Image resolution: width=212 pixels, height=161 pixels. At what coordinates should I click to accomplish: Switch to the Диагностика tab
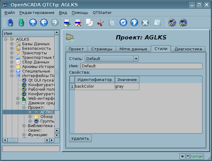188,49
